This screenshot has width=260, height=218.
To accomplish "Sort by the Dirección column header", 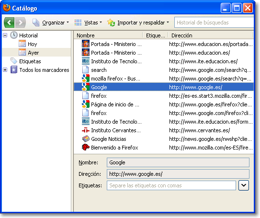I will [211, 35].
